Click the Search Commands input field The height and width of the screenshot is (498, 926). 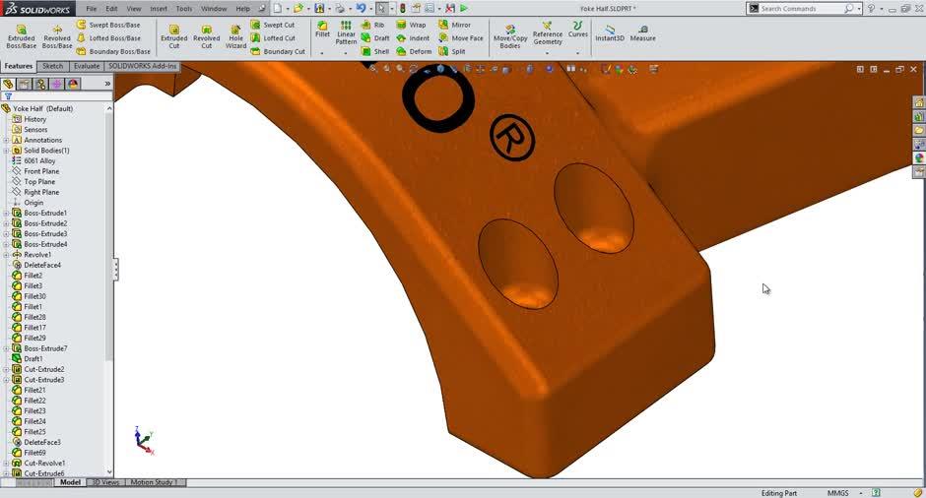tap(800, 8)
